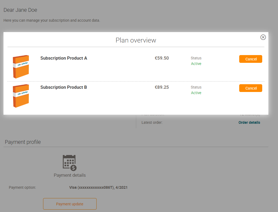Click the Plan overview heading
Image resolution: width=278 pixels, height=212 pixels.
(x=136, y=40)
